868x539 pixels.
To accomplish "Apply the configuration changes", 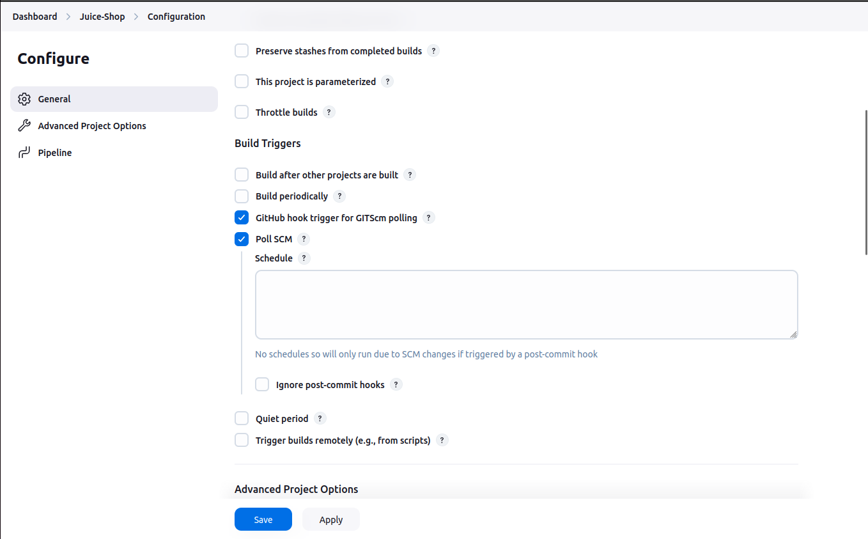I will click(x=331, y=519).
